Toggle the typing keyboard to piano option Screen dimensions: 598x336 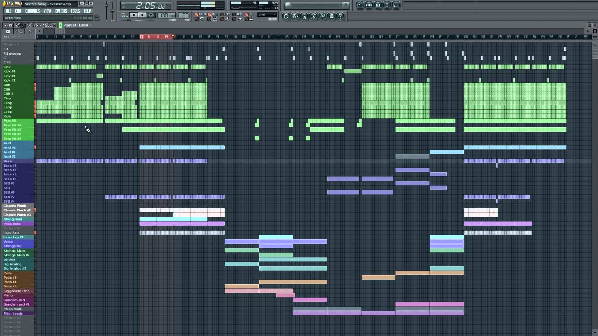tap(200, 14)
